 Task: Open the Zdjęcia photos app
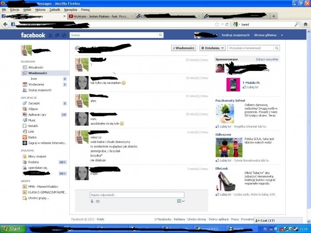(x=24, y=109)
